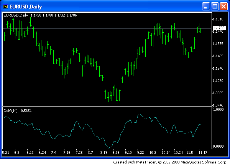
Task: Click the 1.1405 price scale label
Action: (218, 56)
